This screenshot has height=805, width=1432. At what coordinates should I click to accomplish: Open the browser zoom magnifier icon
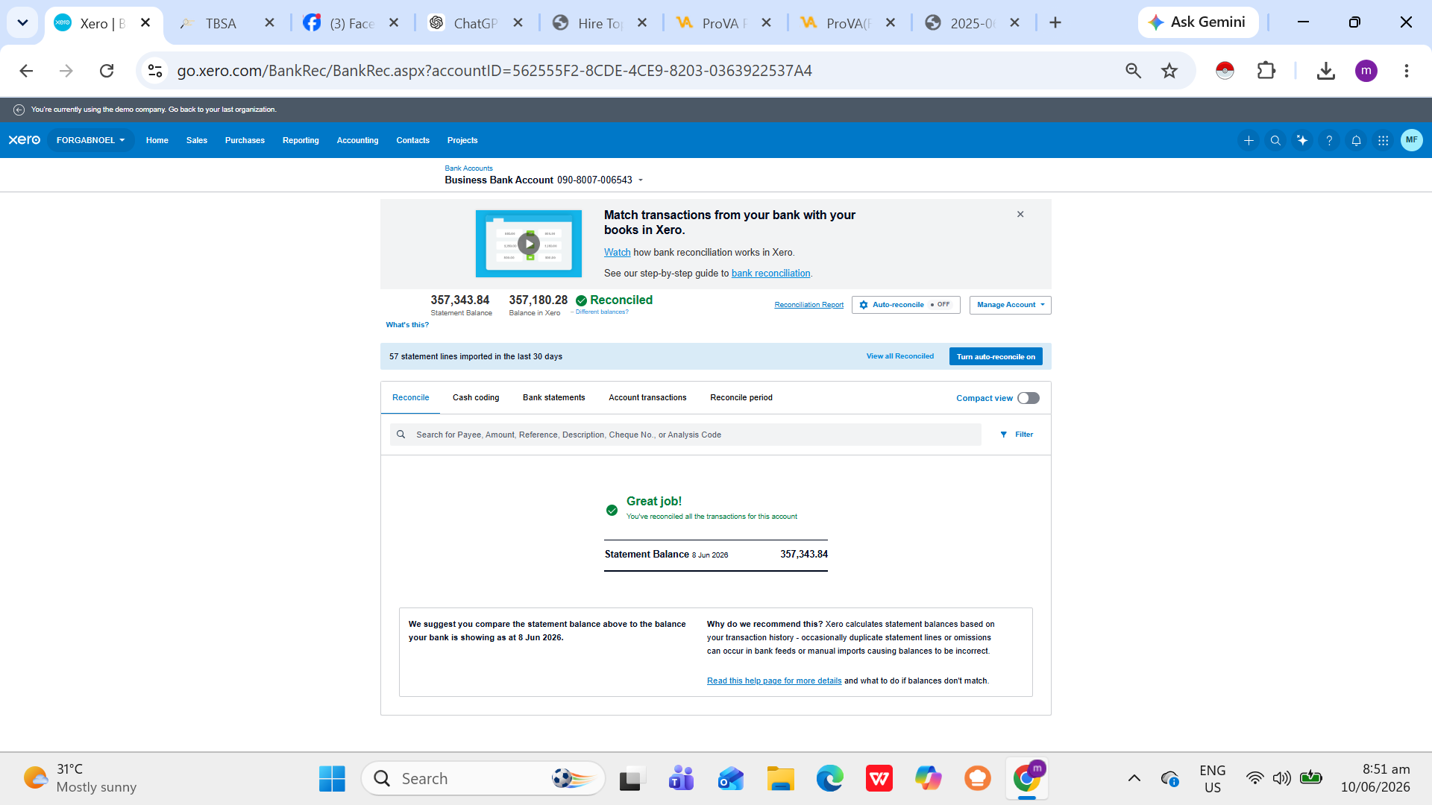point(1133,71)
